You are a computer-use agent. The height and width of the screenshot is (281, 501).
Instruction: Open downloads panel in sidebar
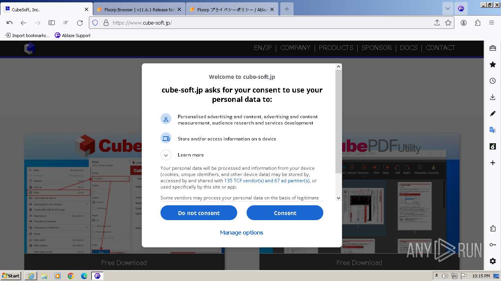(x=493, y=97)
